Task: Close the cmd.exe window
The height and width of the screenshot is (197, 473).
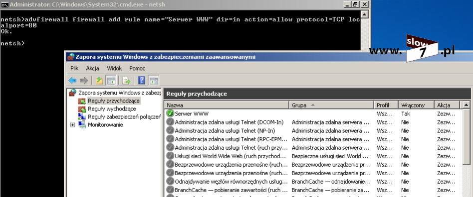Action: coord(365,4)
